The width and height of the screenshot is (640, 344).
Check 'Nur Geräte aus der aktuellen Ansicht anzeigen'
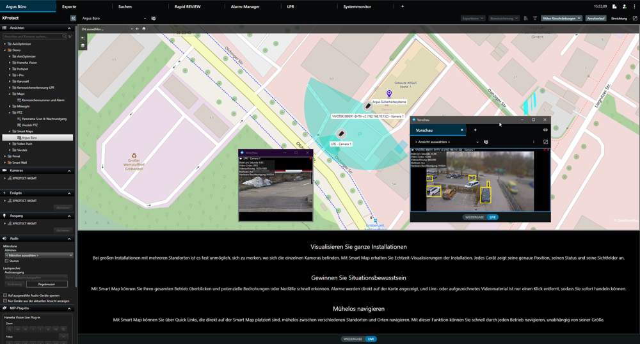pyautogui.click(x=5, y=301)
